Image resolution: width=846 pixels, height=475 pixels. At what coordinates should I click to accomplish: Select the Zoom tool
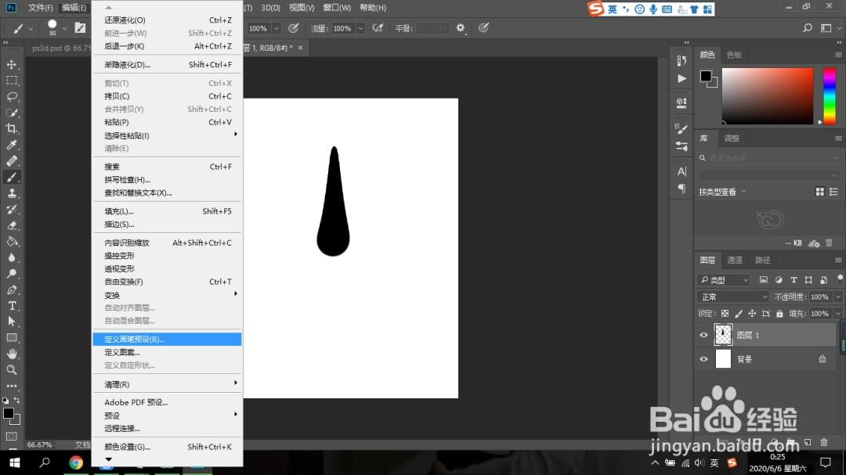tap(11, 370)
